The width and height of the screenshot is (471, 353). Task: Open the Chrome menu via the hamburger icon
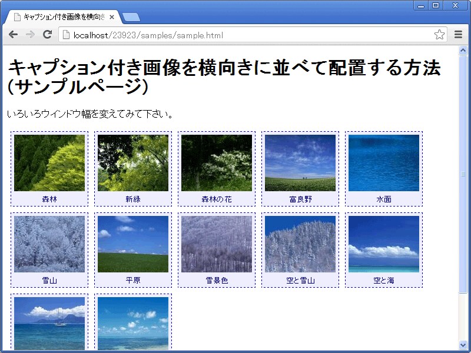459,35
